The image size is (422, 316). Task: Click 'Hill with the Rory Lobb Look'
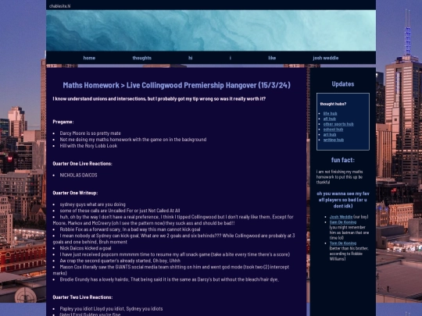click(88, 146)
